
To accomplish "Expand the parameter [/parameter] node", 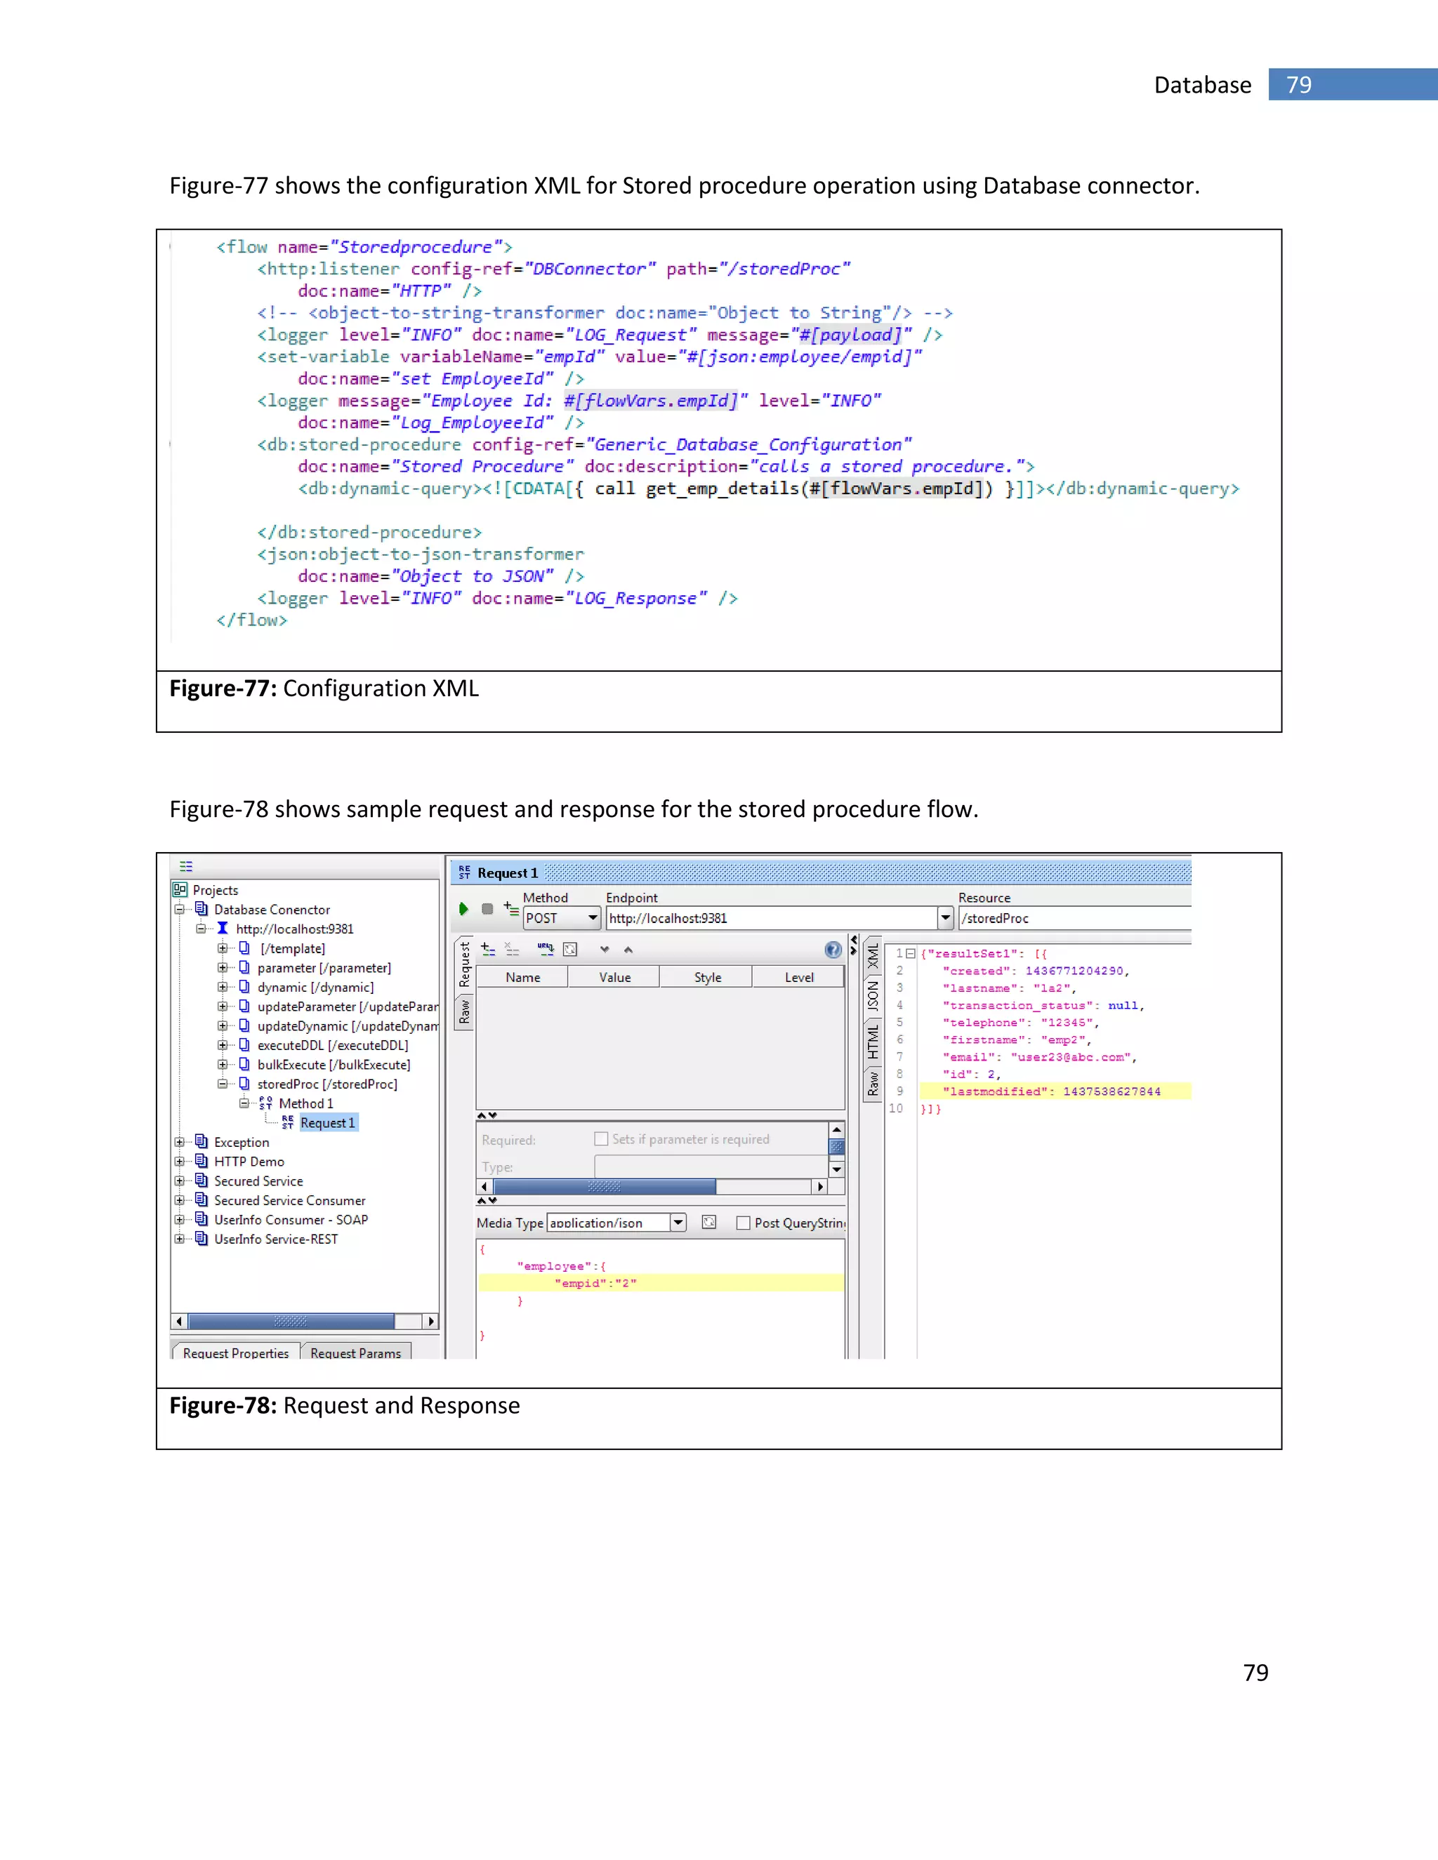I will click(x=223, y=967).
